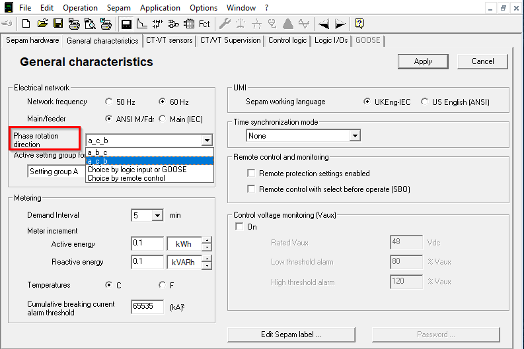Open the Operation menu
Screen dimensions: 524x349
point(80,8)
